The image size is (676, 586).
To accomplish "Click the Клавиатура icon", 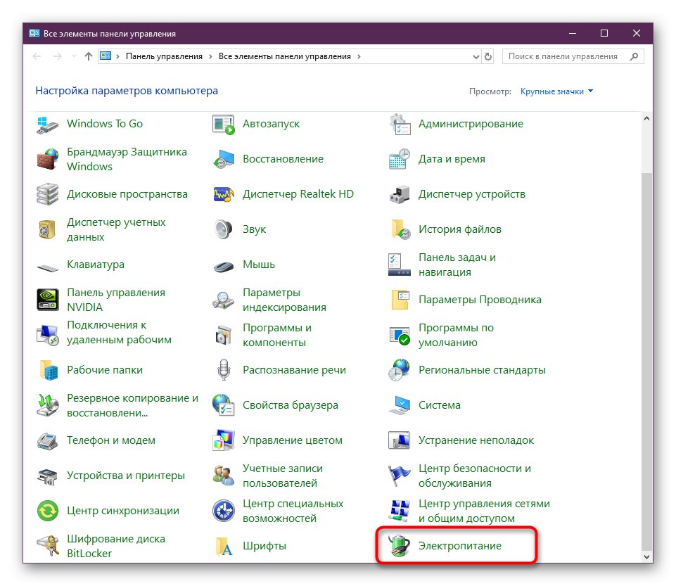I will (x=47, y=268).
